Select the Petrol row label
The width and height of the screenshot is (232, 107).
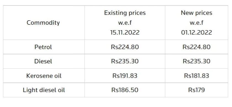(43, 47)
